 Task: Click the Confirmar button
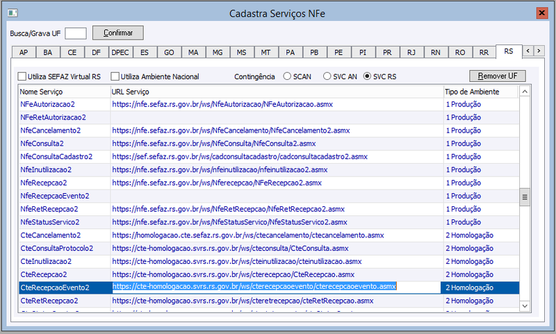click(118, 33)
